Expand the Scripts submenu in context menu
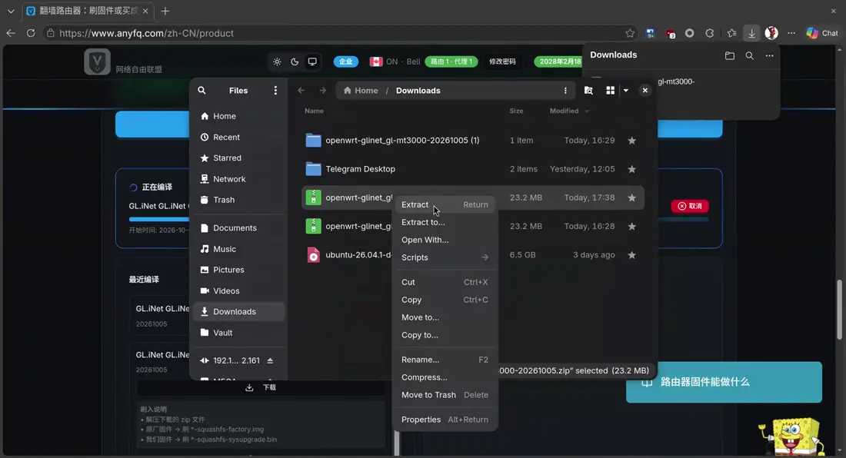Viewport: 846px width, 458px height. click(x=445, y=257)
